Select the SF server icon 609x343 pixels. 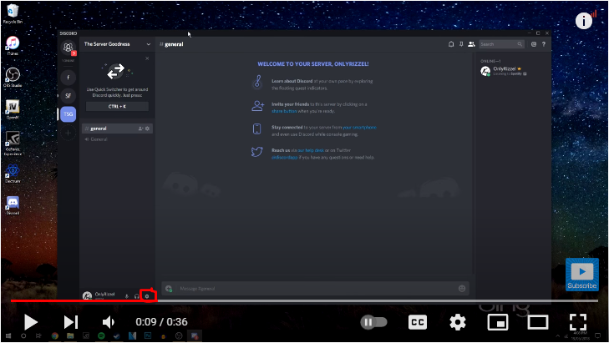coord(68,95)
